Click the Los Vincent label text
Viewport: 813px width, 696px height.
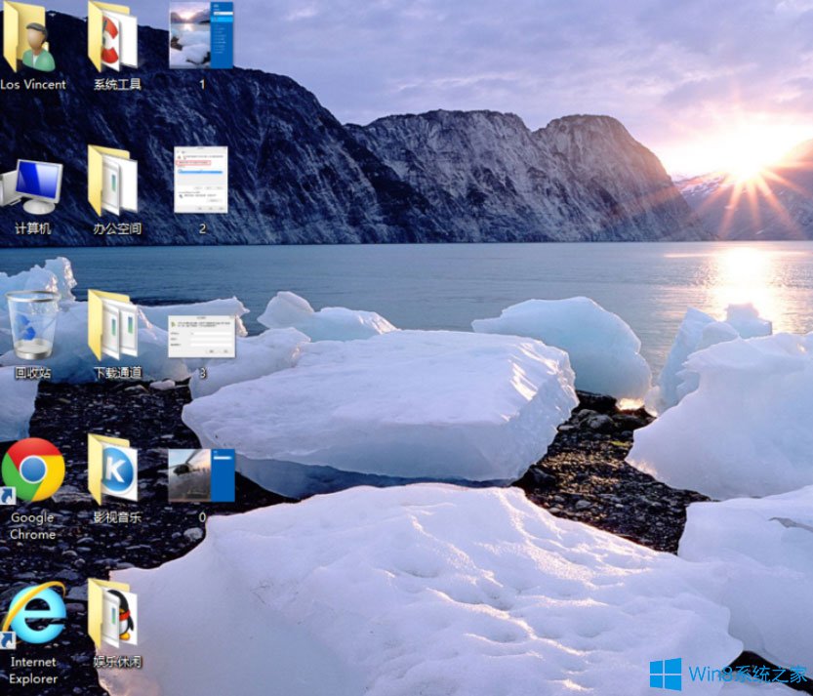pos(33,85)
